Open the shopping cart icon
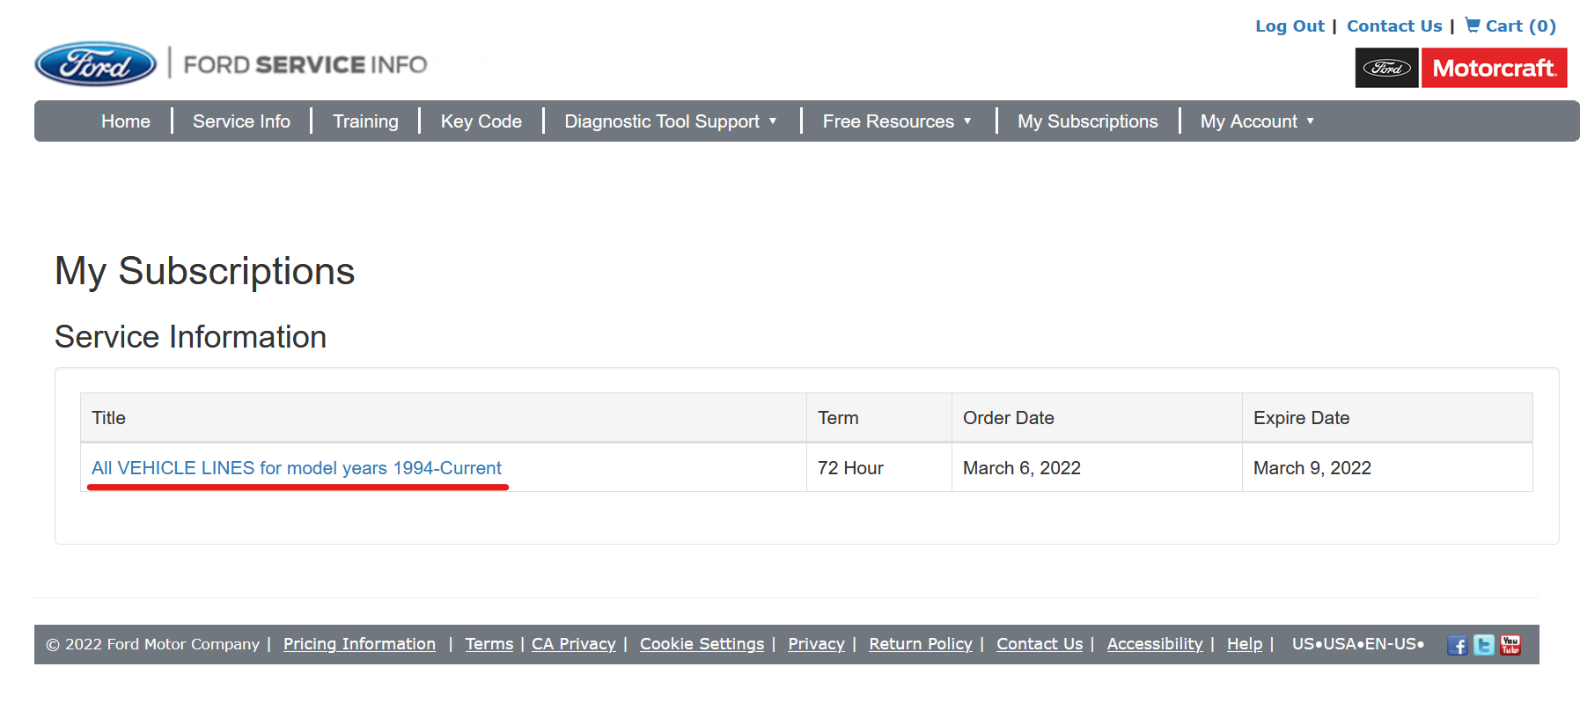The image size is (1580, 718). (1473, 26)
